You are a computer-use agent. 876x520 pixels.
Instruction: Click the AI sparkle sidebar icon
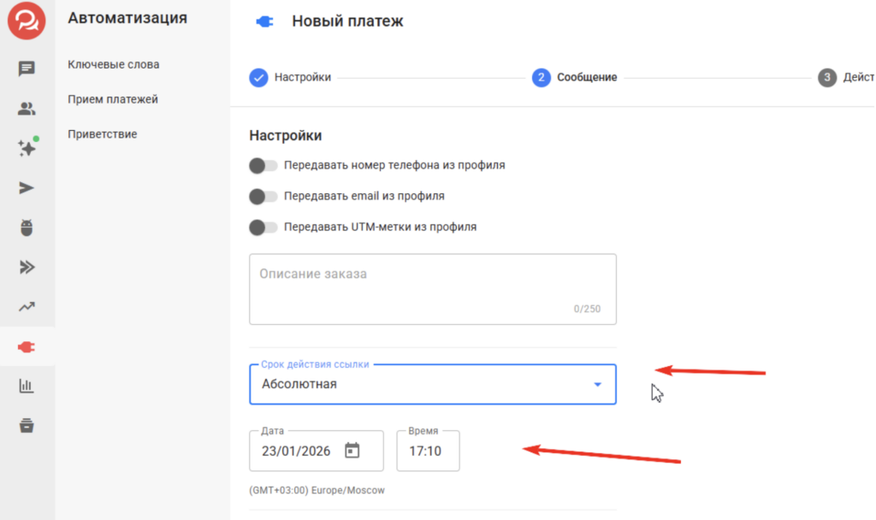click(x=27, y=148)
